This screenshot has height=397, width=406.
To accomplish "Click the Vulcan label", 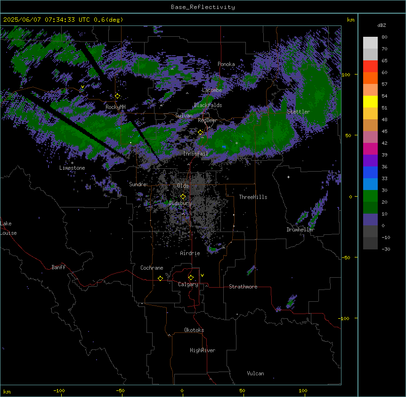I will [x=256, y=373].
